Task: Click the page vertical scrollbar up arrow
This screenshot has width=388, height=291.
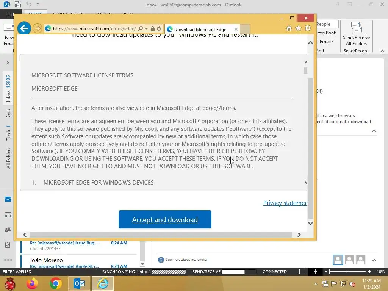Action: point(310,42)
